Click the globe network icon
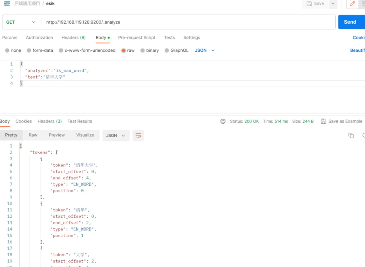This screenshot has height=267, width=365. (223, 121)
